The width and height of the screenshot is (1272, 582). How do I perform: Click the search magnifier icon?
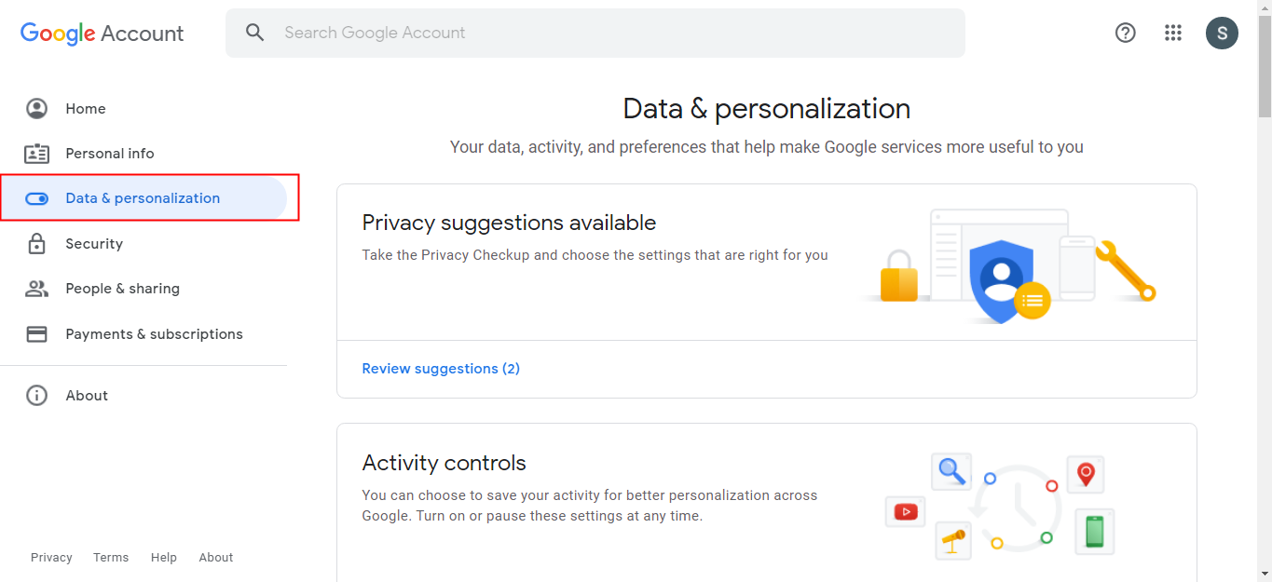click(254, 33)
